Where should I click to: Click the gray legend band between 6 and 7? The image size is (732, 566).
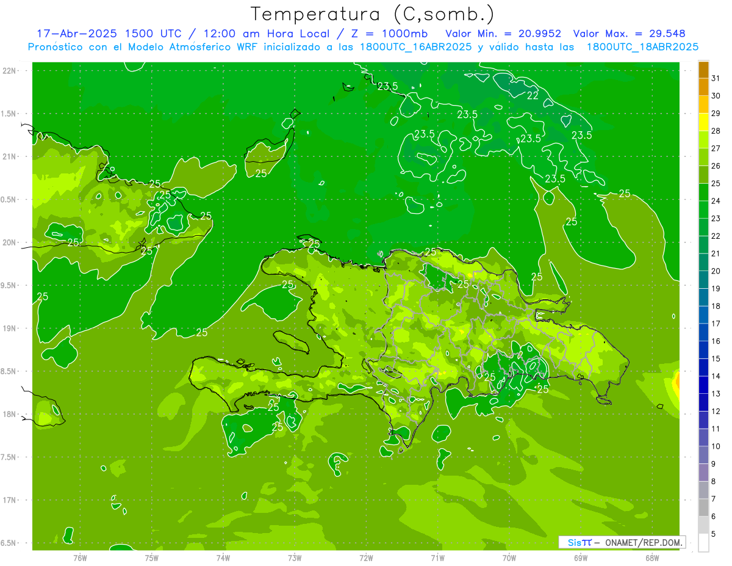(703, 507)
